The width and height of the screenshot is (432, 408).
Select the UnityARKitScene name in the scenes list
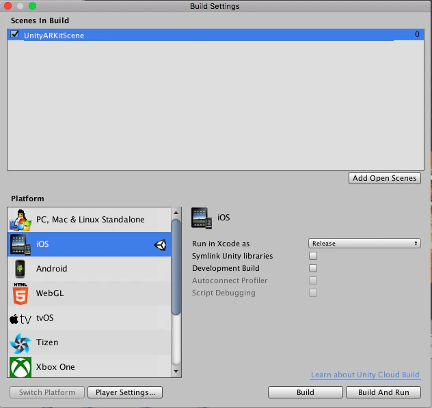pyautogui.click(x=54, y=35)
